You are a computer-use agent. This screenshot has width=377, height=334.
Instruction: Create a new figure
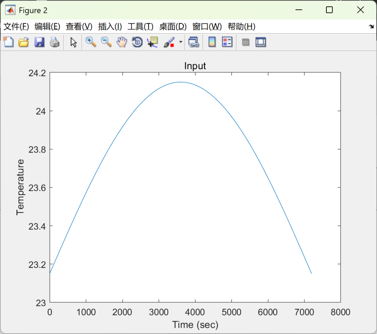coord(8,42)
